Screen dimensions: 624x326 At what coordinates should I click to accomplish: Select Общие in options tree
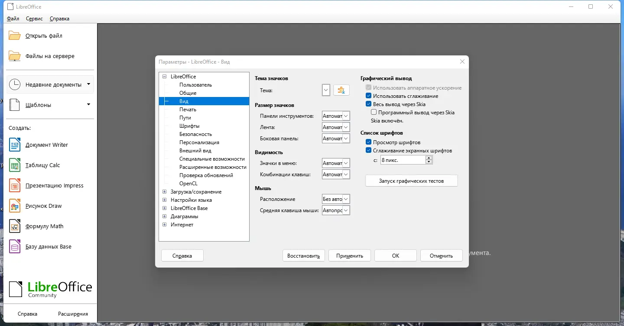pyautogui.click(x=188, y=93)
